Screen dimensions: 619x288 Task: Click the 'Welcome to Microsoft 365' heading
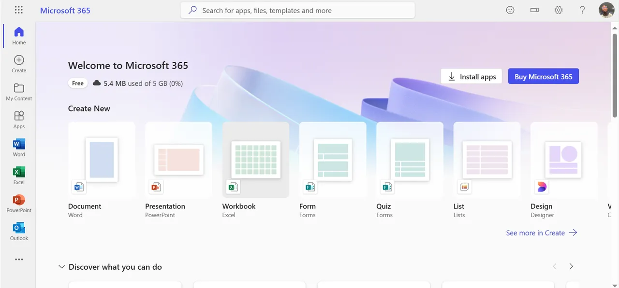128,65
